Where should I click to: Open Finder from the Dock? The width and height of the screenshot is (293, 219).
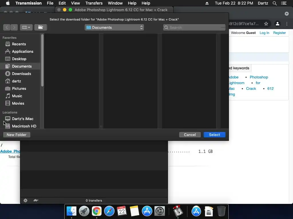coord(72,211)
